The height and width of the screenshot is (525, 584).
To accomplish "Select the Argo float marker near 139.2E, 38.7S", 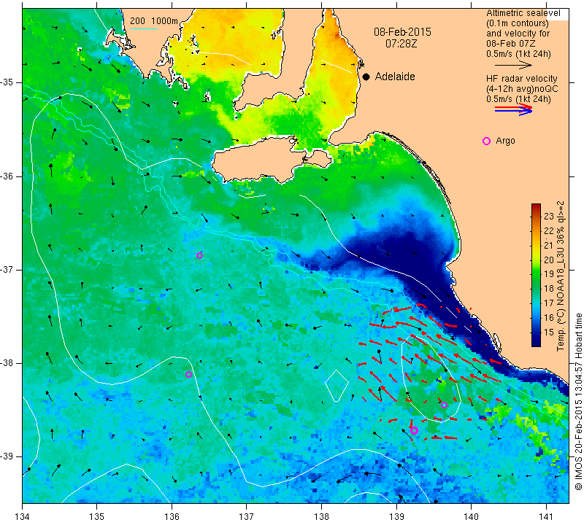I will click(x=414, y=430).
